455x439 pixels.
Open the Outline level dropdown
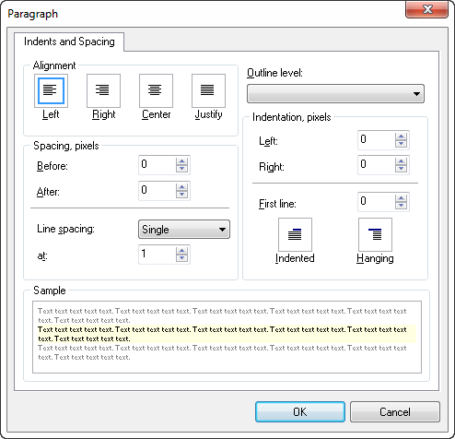(335, 93)
